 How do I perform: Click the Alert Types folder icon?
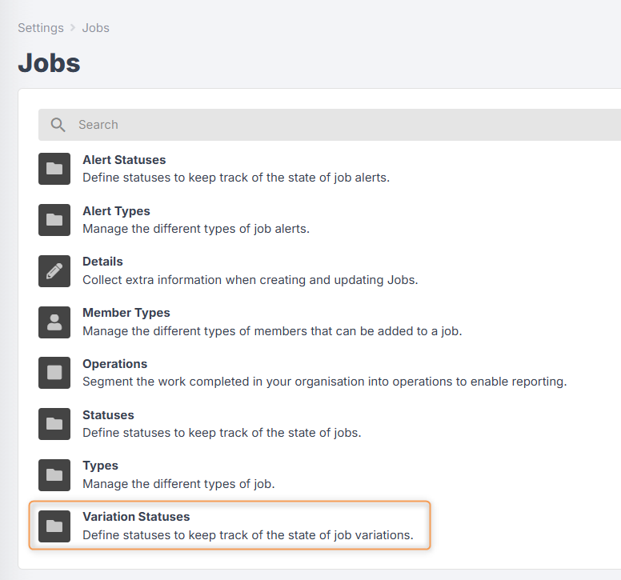pyautogui.click(x=54, y=220)
